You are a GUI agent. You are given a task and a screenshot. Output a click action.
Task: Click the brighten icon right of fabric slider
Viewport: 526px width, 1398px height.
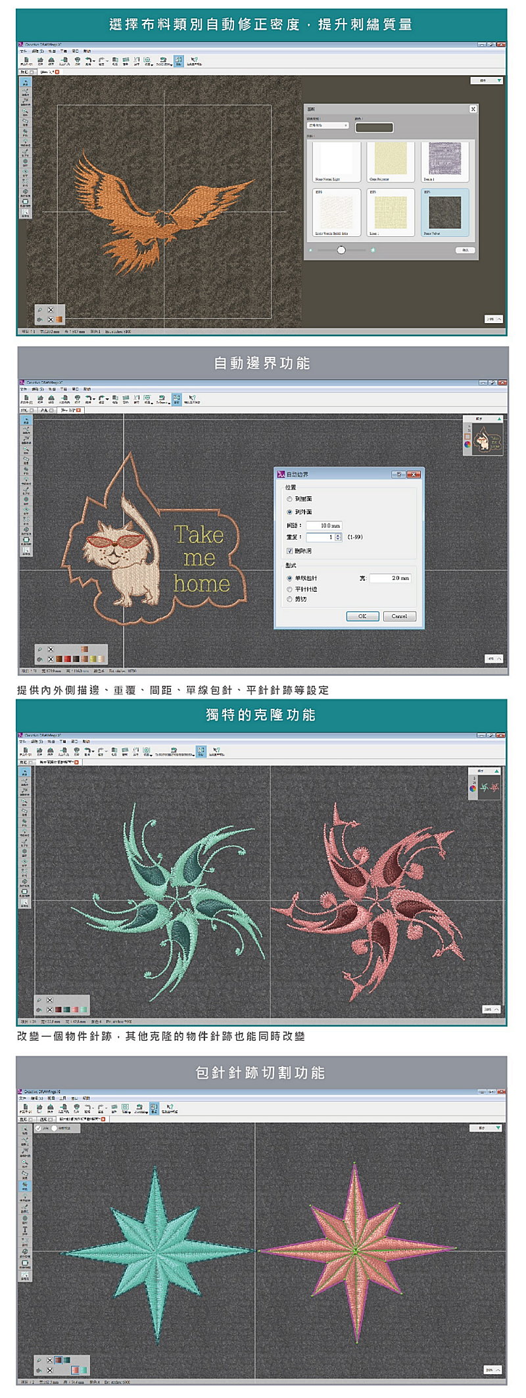373,250
